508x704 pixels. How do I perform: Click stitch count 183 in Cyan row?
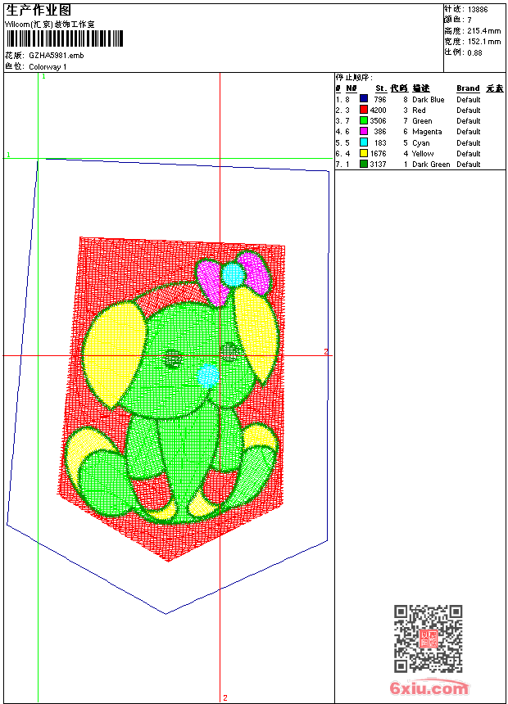[380, 143]
